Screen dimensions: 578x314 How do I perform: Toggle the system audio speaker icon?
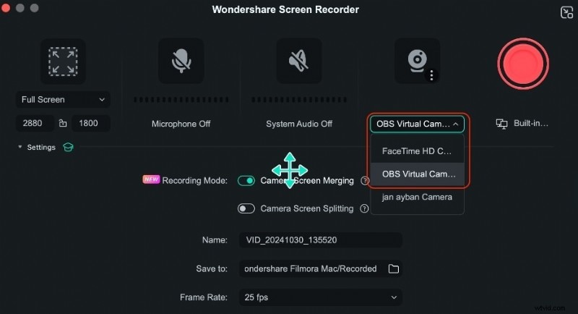[299, 61]
